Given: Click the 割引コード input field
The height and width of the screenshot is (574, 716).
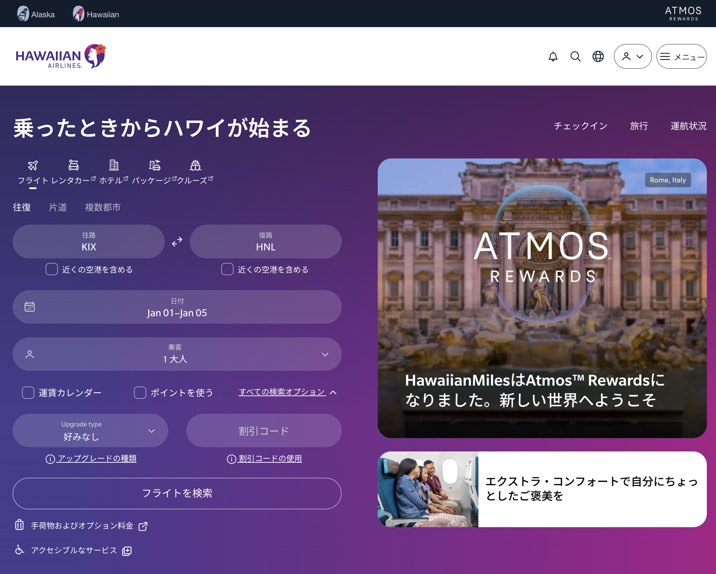Looking at the screenshot, I should pos(264,431).
